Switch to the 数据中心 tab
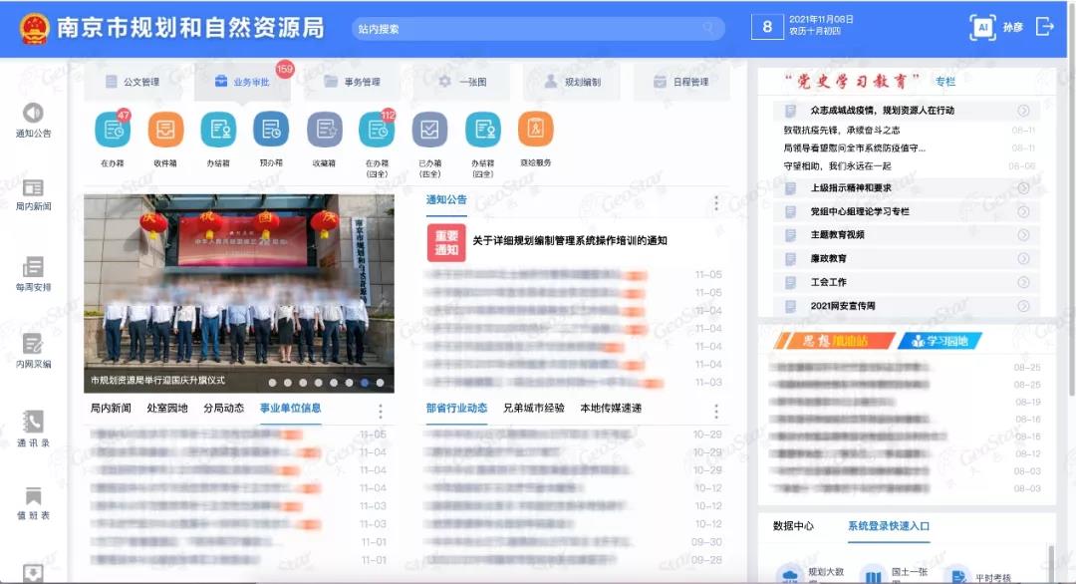 pos(793,526)
